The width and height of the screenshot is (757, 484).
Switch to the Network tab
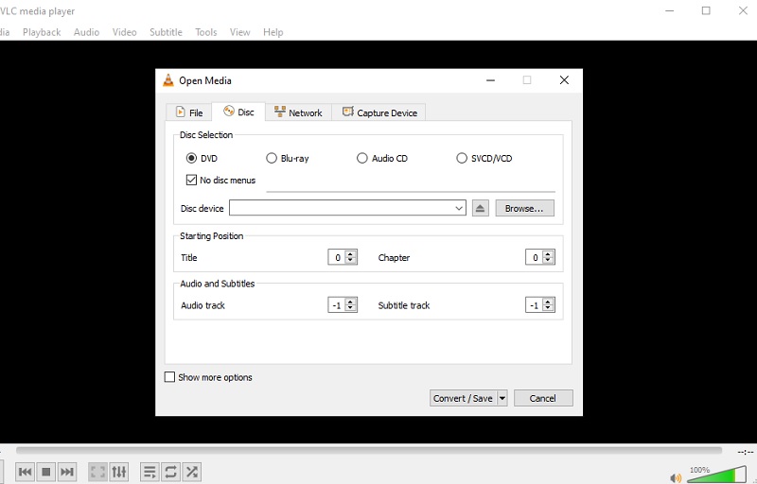point(298,112)
